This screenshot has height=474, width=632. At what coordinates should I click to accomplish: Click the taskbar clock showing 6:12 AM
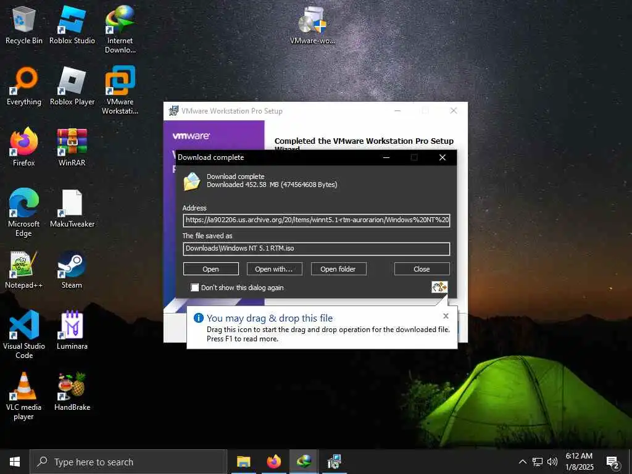580,462
